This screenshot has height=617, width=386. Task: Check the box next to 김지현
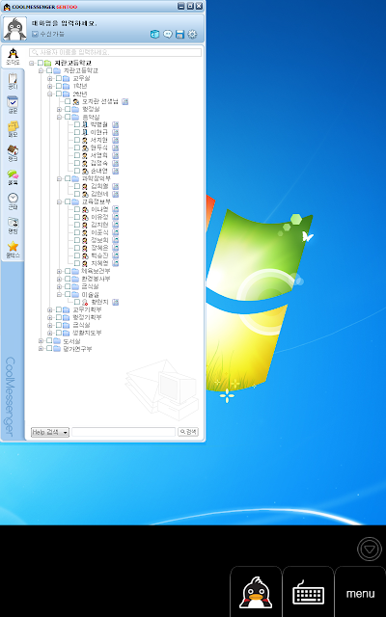tap(77, 225)
